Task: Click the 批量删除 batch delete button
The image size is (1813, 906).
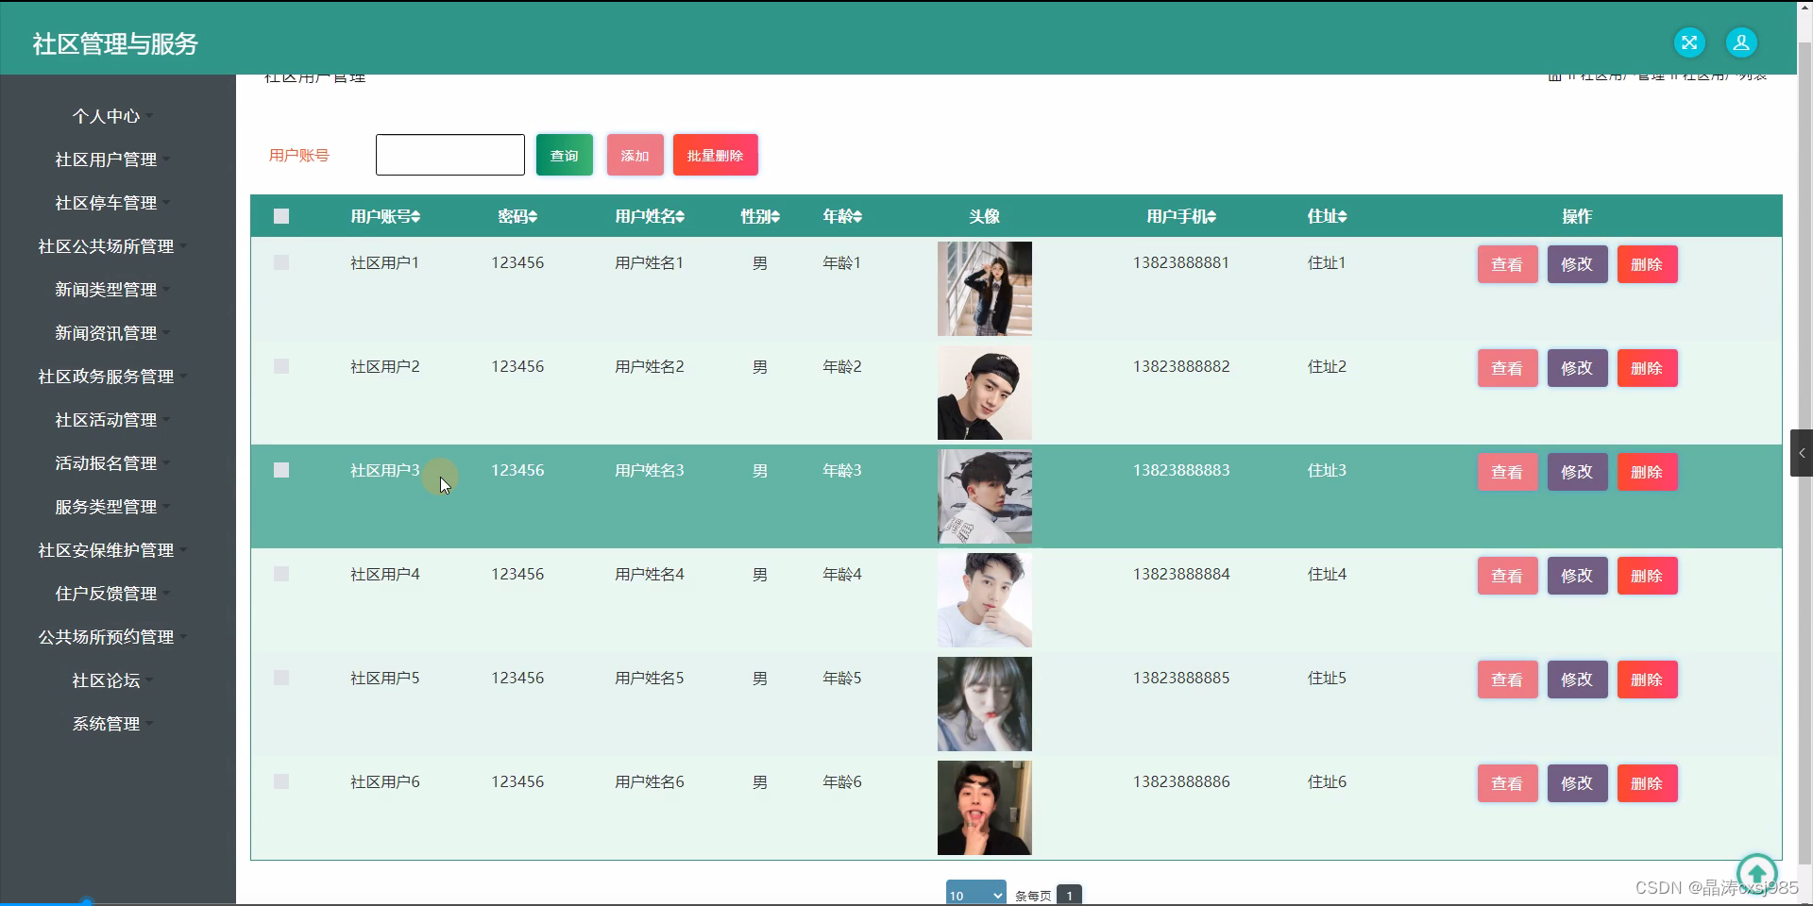Action: pos(715,155)
